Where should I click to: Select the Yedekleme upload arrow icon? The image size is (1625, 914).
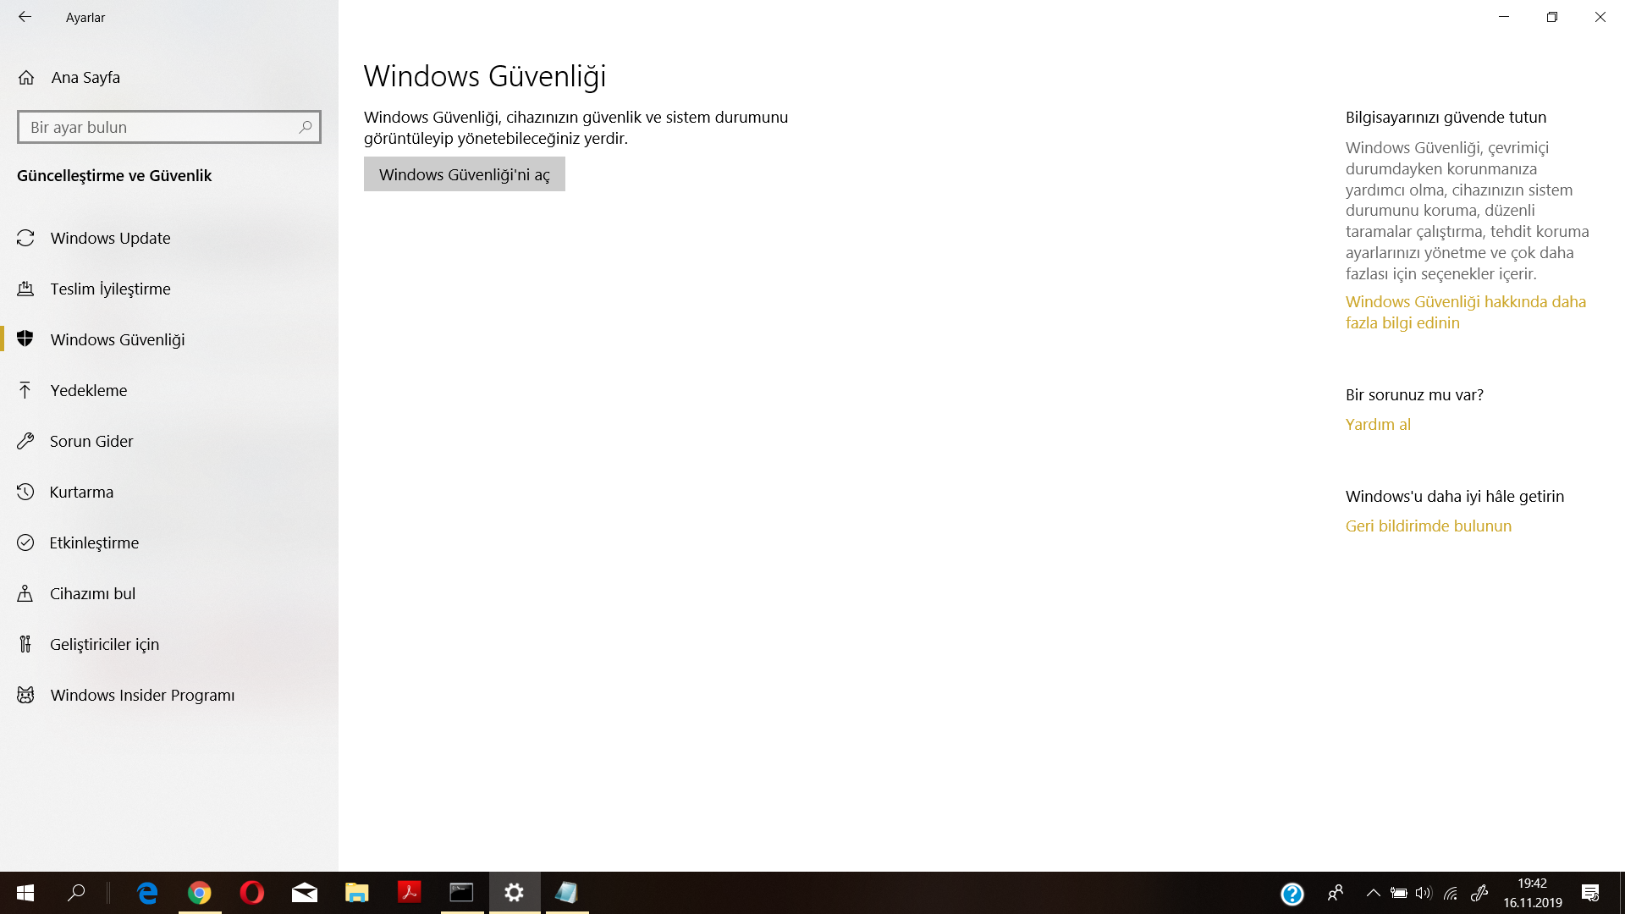(x=25, y=390)
